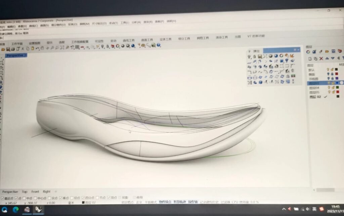Enable the 交点 (intersection) osnap checkbox

point(50,198)
